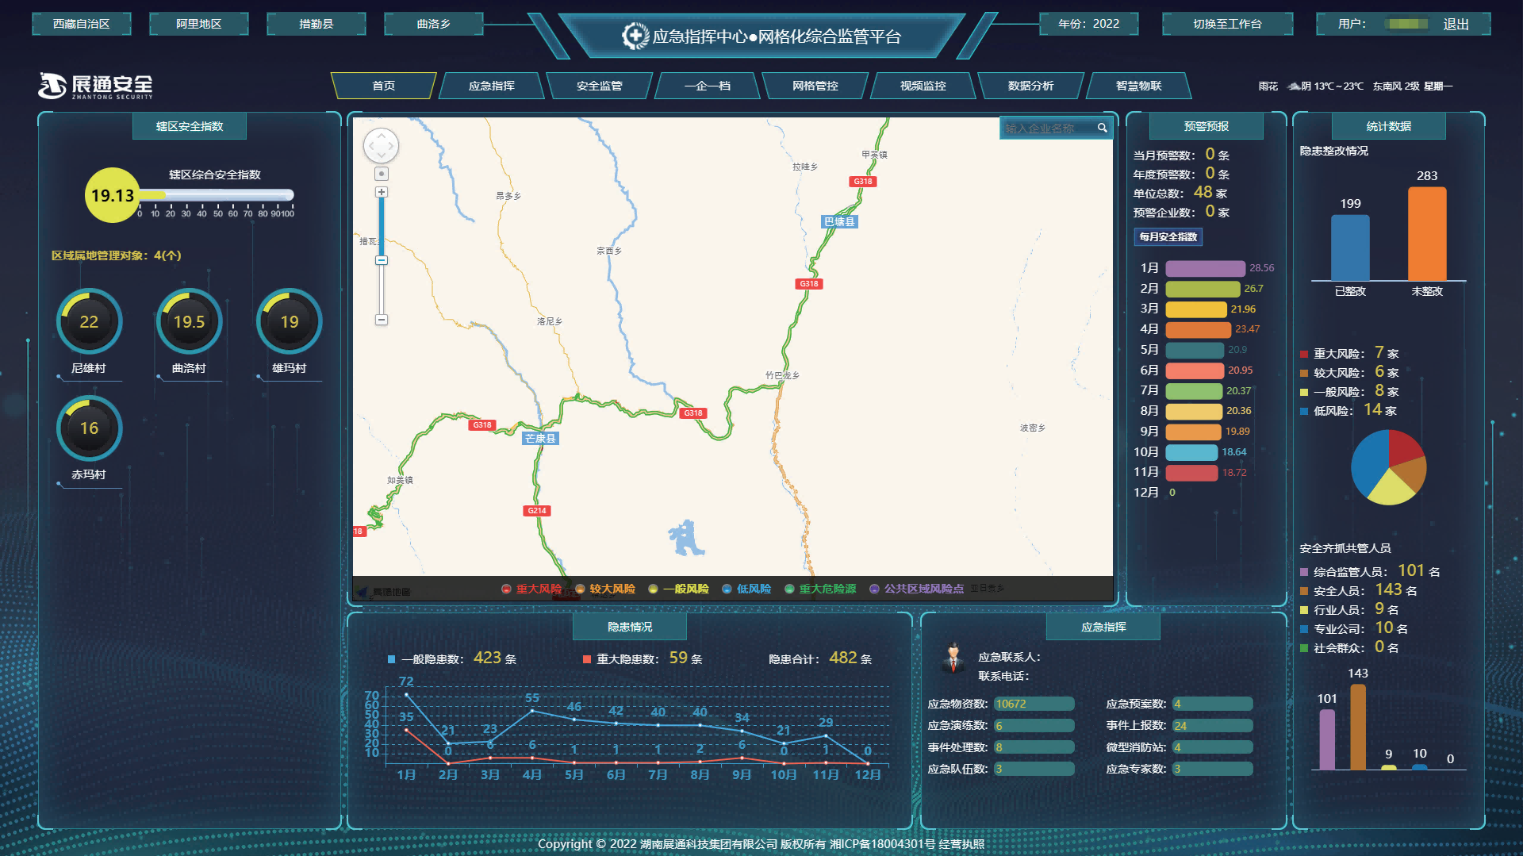Click the 每月安全指数 button

click(1168, 237)
